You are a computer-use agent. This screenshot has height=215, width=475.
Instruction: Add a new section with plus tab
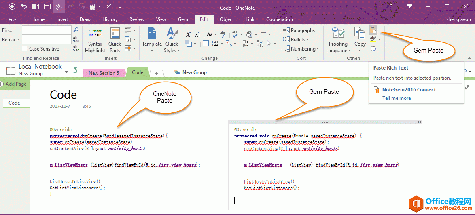tap(157, 73)
